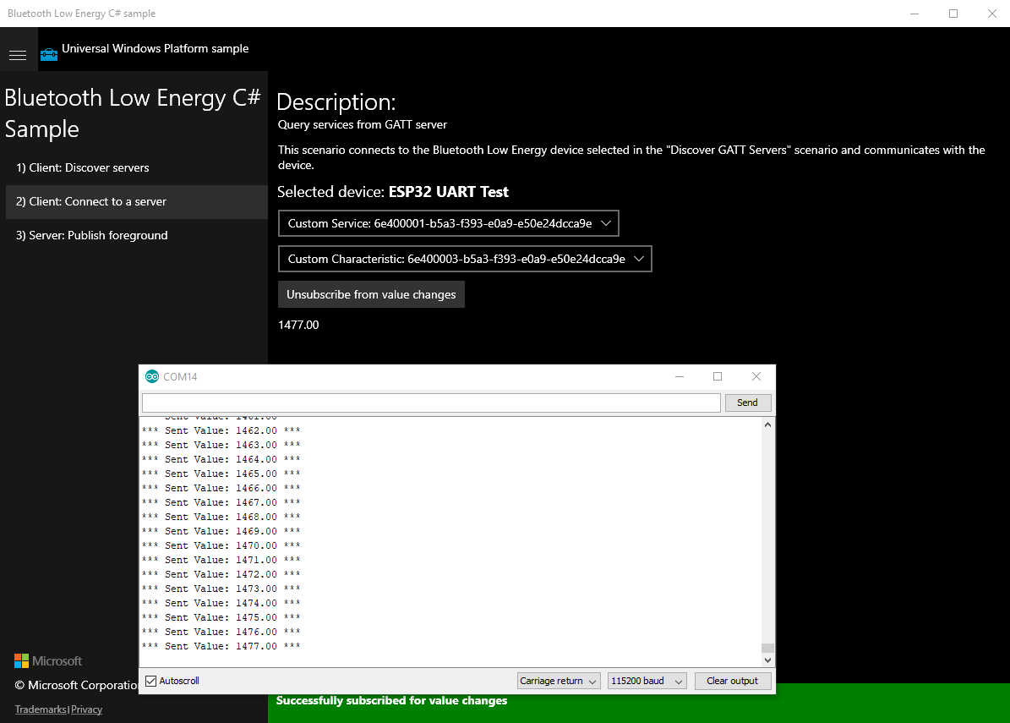
Task: Click the received value 1477.00 text
Action: pos(298,325)
